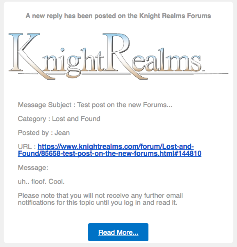Select the 'Test post on the new Forums...' subject text
This screenshot has width=237, height=247.
pyautogui.click(x=125, y=105)
